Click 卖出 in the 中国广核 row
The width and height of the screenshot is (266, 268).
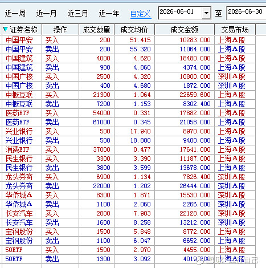click(x=52, y=86)
